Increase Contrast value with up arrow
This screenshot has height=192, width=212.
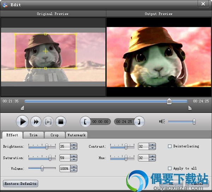[x=152, y=145]
